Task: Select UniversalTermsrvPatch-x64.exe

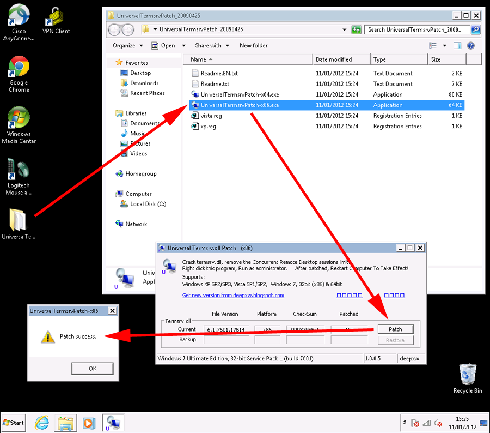Action: click(327, 94)
